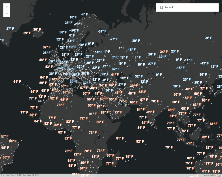Select the 41° F temperature label

pyautogui.click(x=115, y=75)
